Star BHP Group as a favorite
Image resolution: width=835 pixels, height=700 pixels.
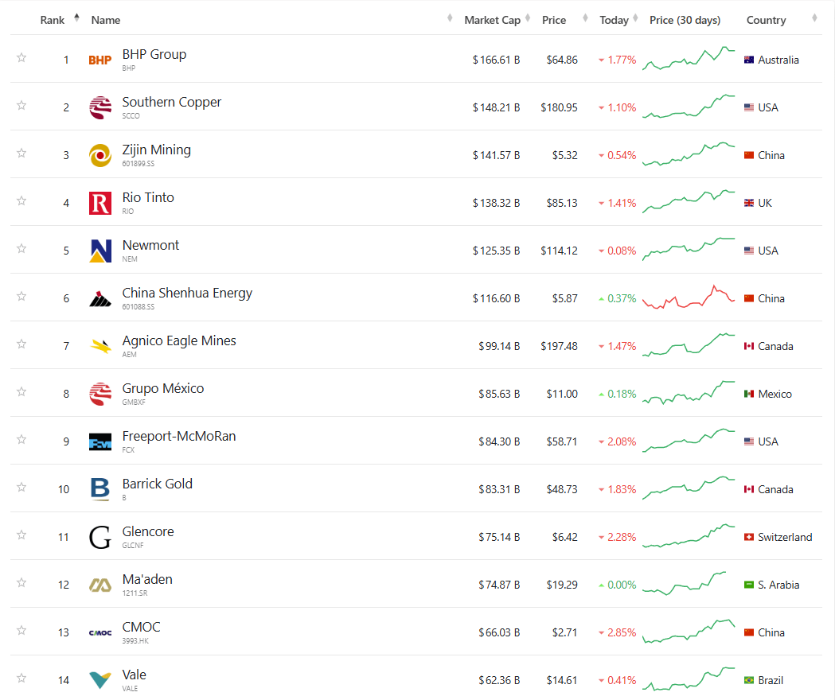coord(21,57)
